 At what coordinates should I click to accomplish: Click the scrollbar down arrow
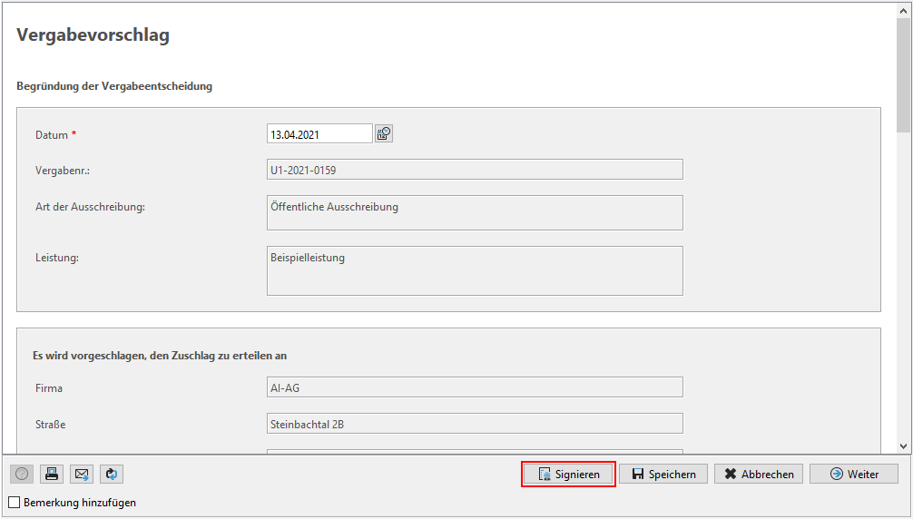pyautogui.click(x=904, y=446)
